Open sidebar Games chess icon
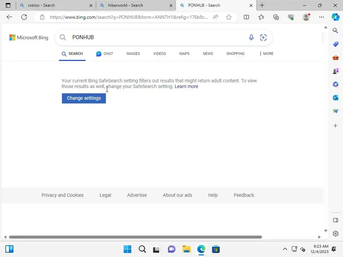The height and width of the screenshot is (257, 343). point(335,71)
